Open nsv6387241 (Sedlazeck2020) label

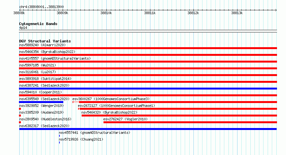click(44, 85)
